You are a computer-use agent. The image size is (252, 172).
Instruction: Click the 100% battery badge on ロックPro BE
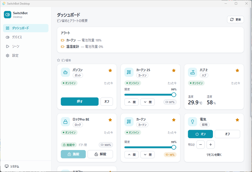click(x=106, y=145)
